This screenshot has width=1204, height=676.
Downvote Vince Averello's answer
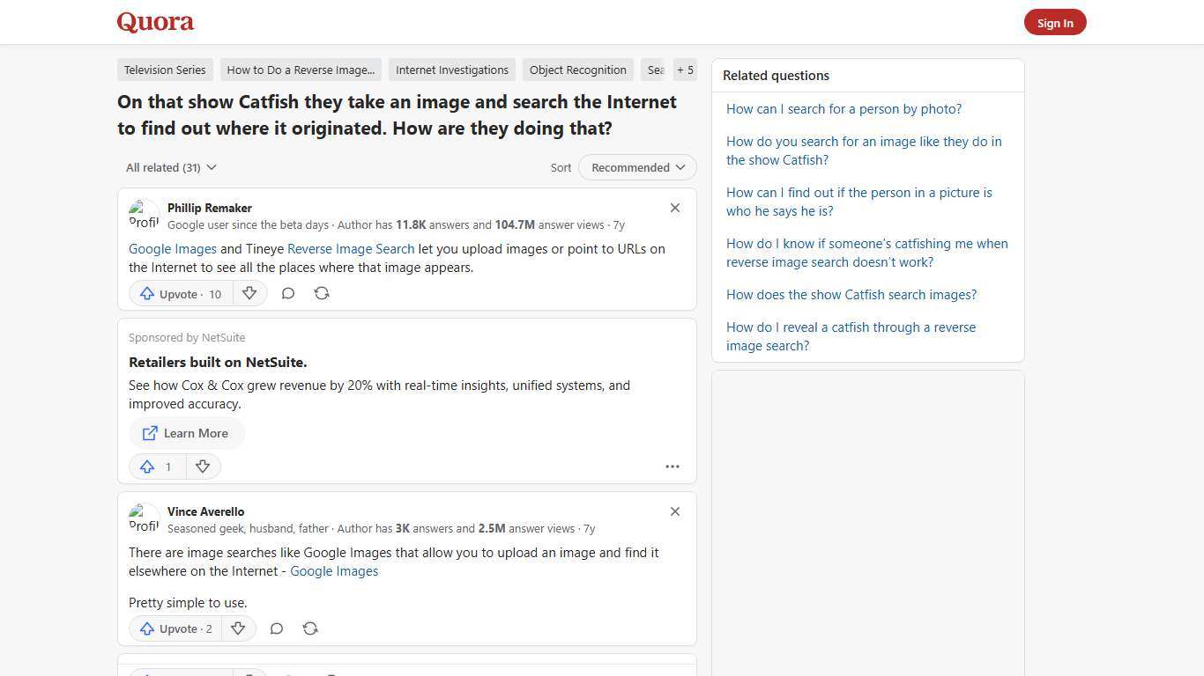(238, 628)
